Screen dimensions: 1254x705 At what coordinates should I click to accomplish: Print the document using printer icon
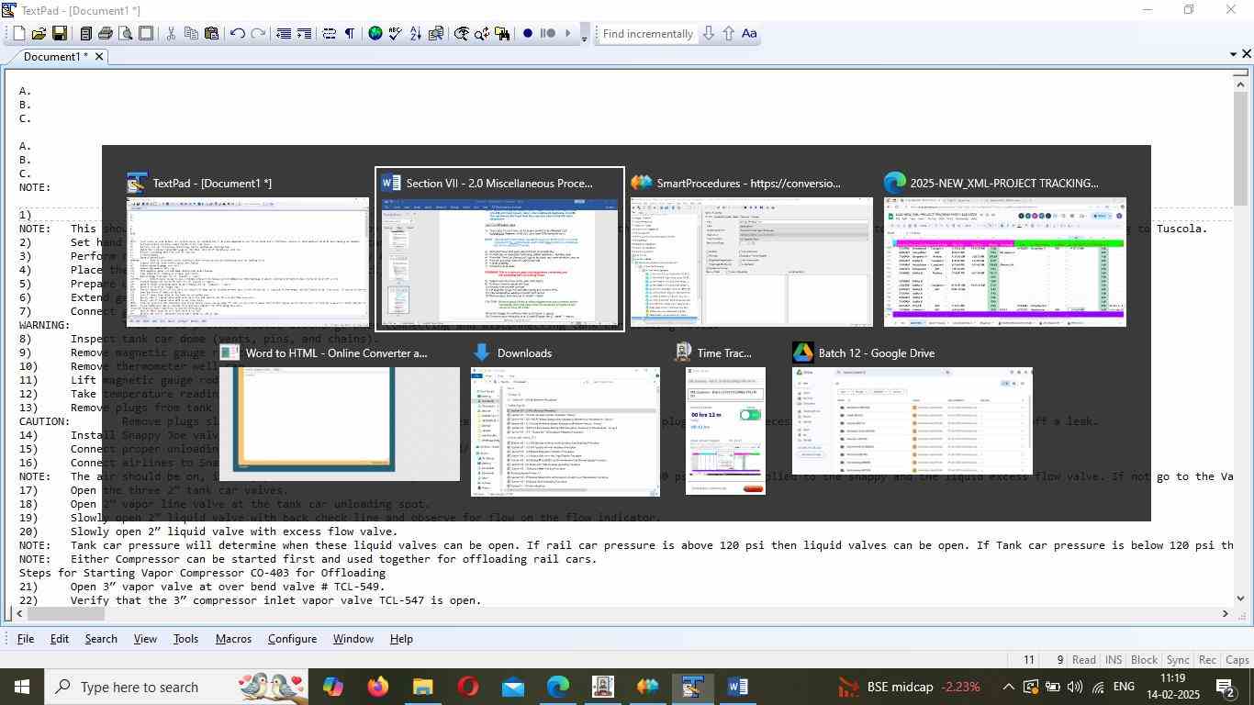coord(106,33)
